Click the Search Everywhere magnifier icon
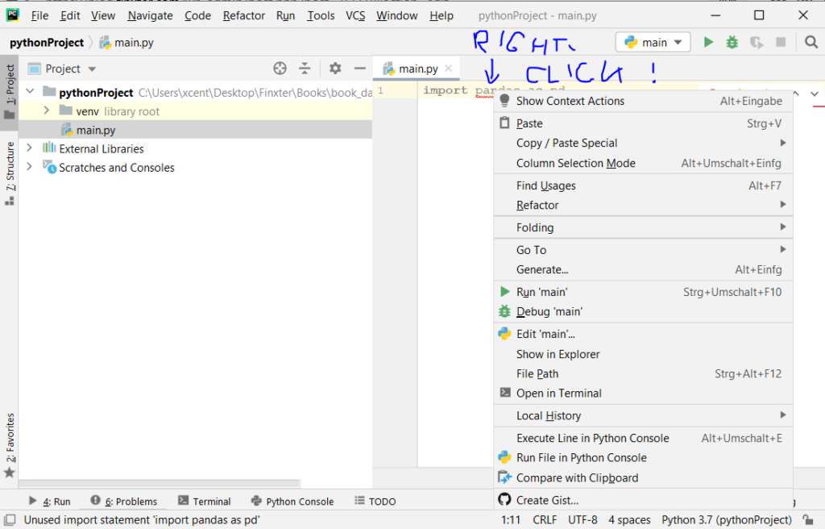Screen dimensions: 825x529 tap(810, 42)
